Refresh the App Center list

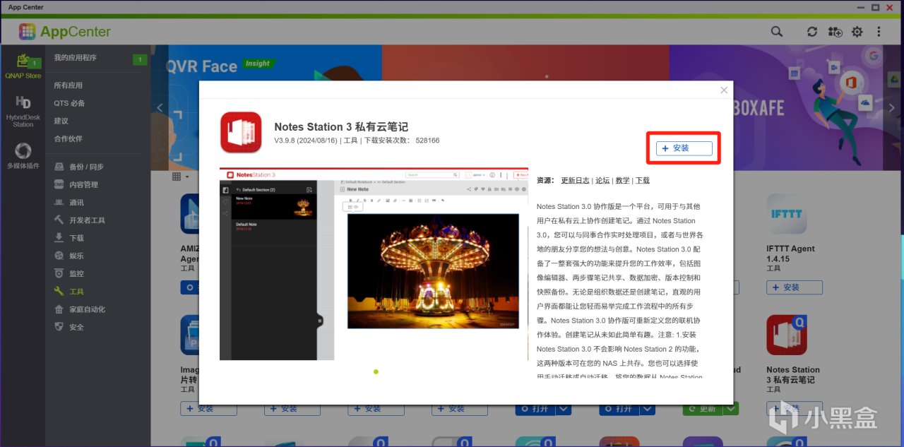[812, 32]
